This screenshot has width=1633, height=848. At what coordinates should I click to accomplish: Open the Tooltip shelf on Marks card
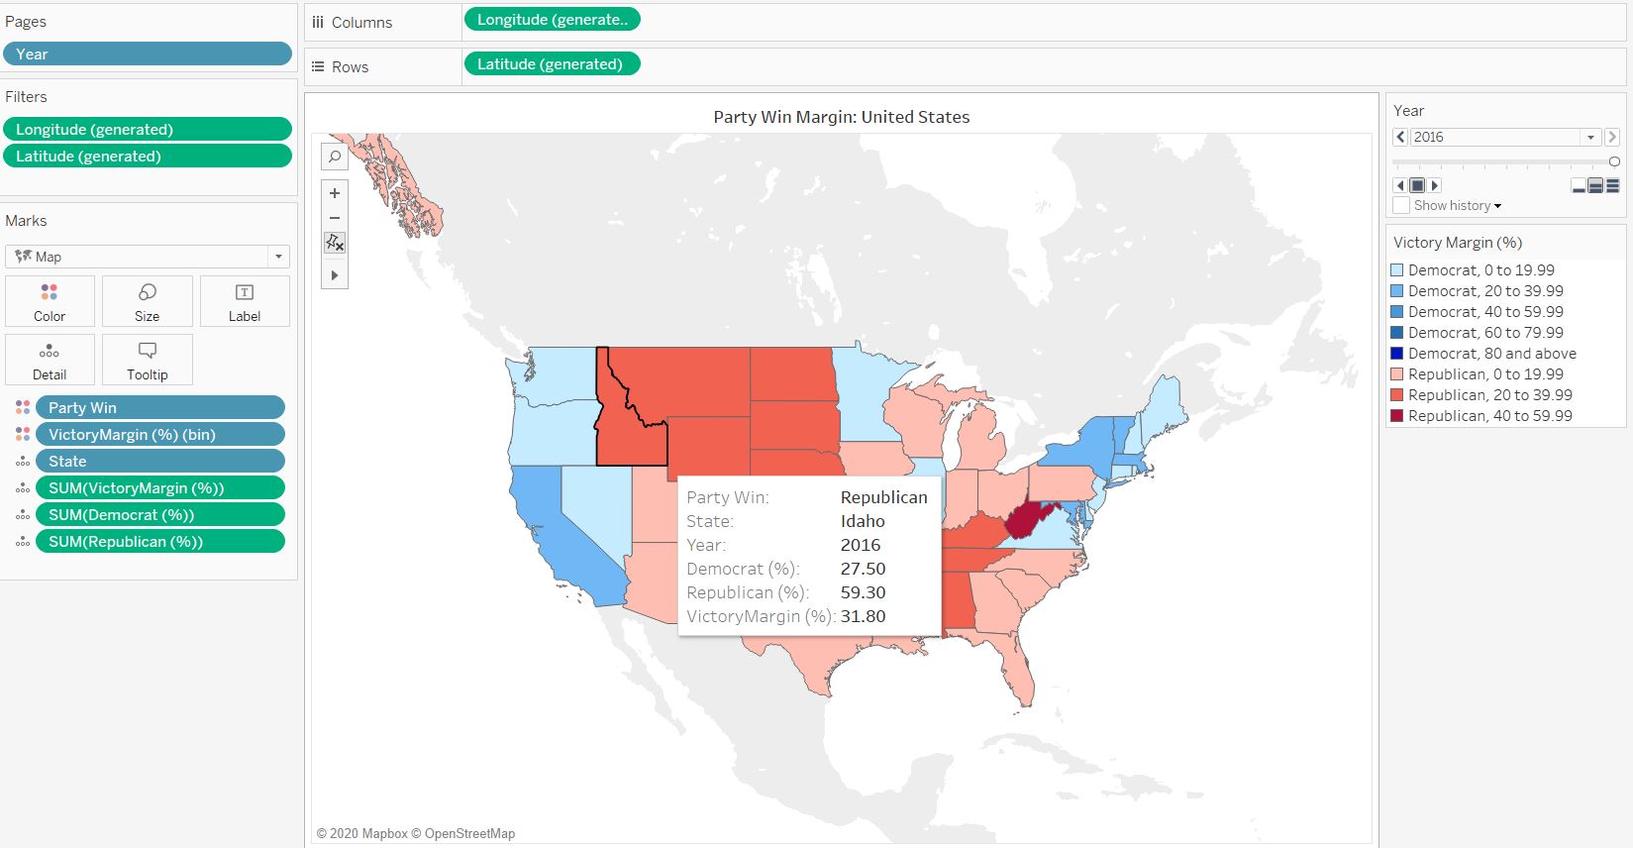(147, 359)
